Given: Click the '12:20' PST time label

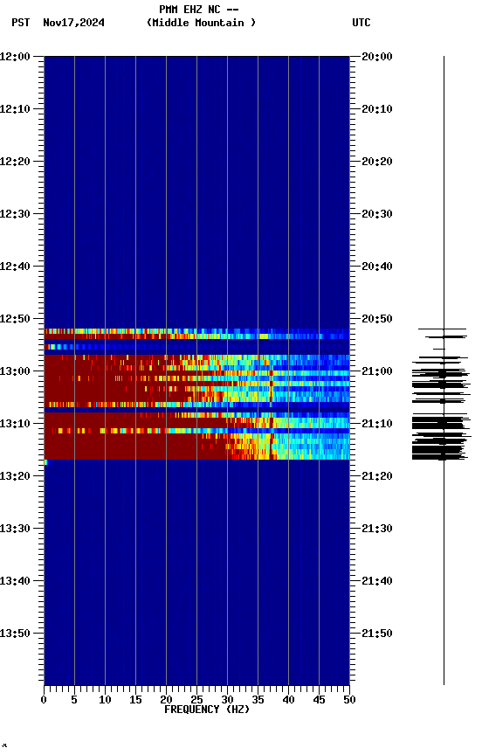Looking at the screenshot, I should tap(15, 162).
